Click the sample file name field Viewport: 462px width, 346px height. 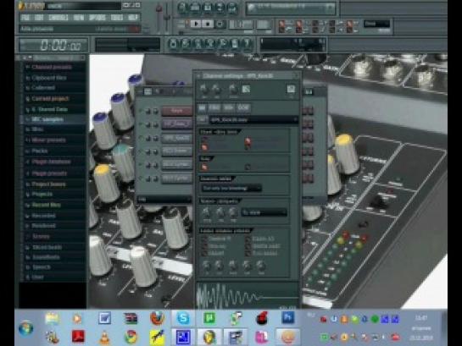coord(253,119)
